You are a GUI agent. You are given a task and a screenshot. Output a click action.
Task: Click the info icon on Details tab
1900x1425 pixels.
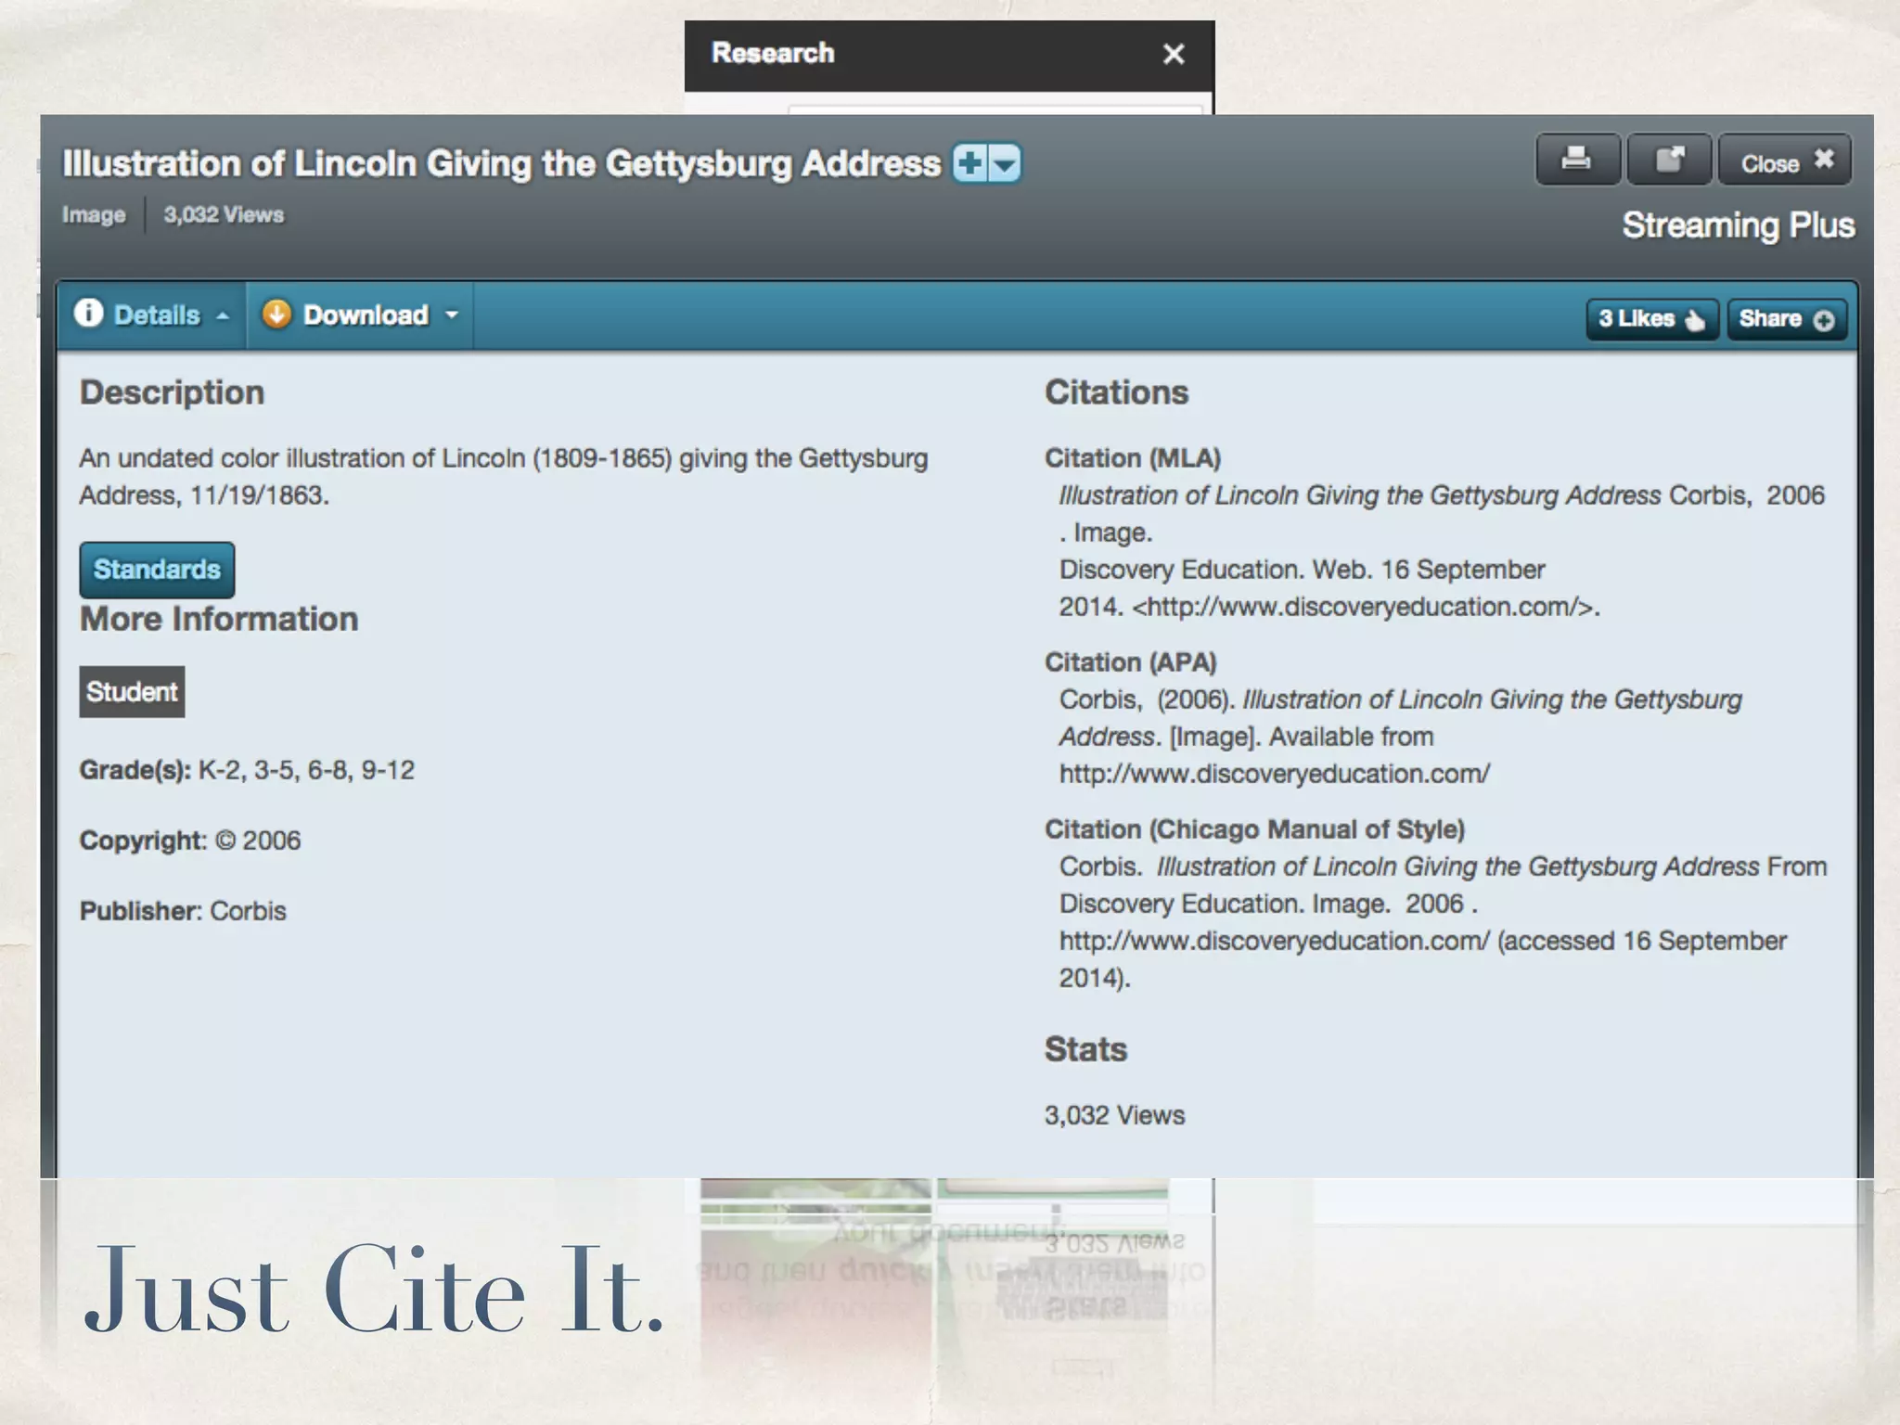88,314
